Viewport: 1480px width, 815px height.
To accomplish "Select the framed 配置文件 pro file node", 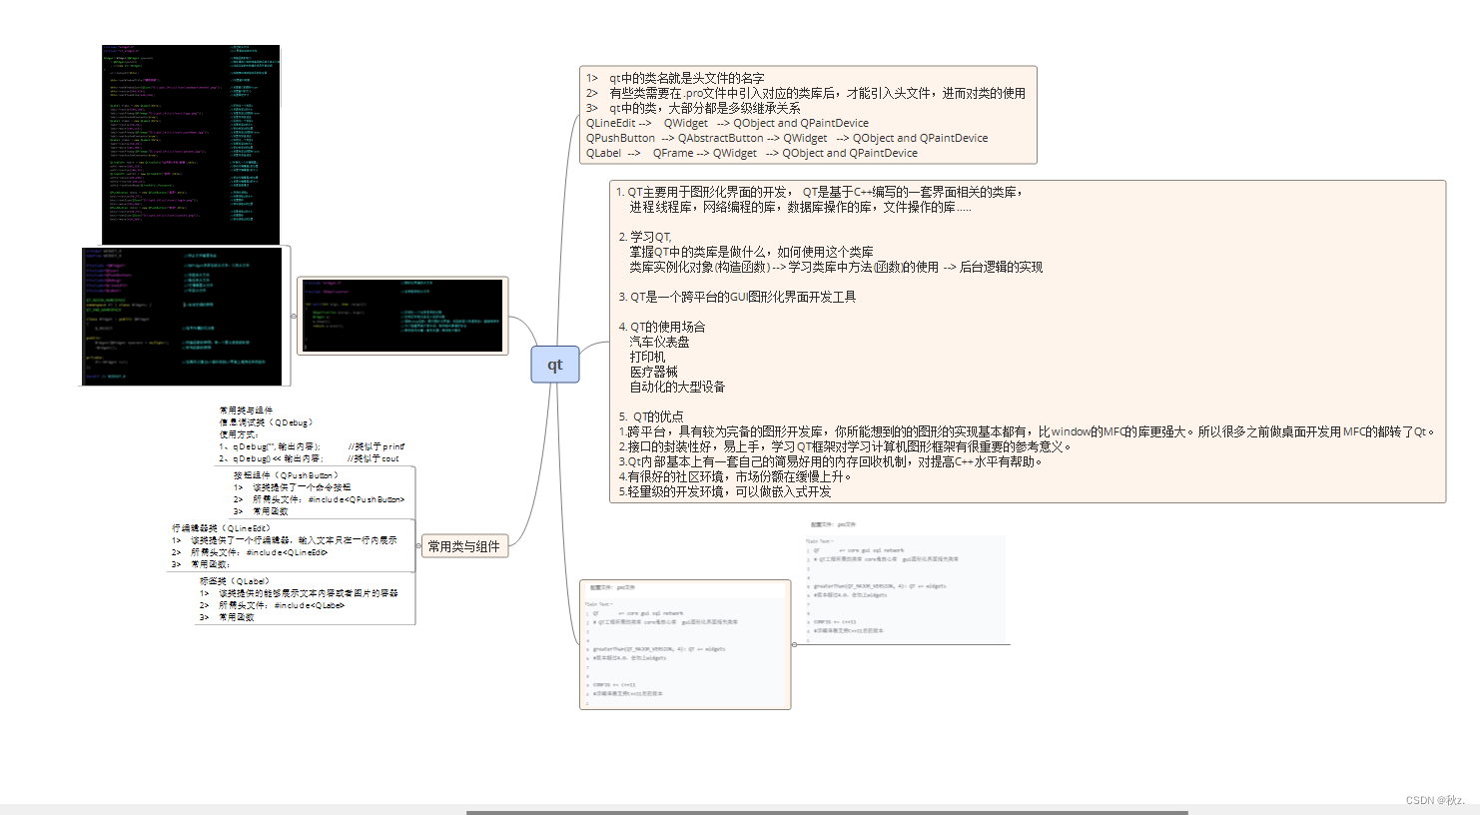I will [685, 644].
